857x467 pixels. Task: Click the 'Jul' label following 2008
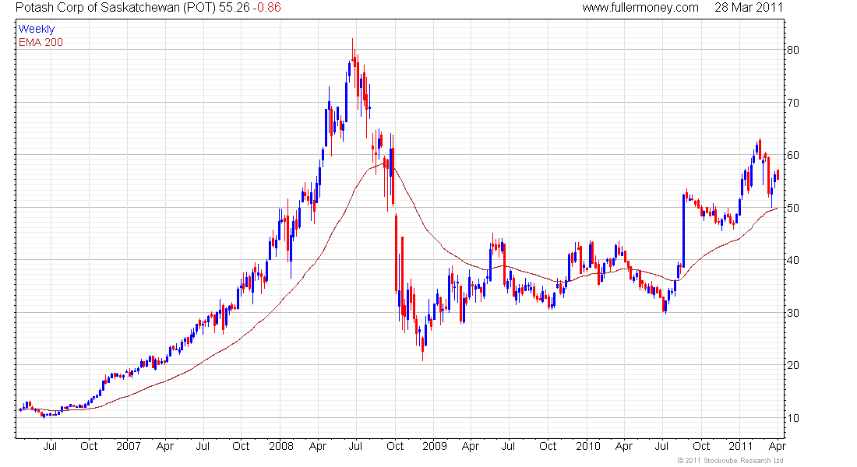pos(355,446)
